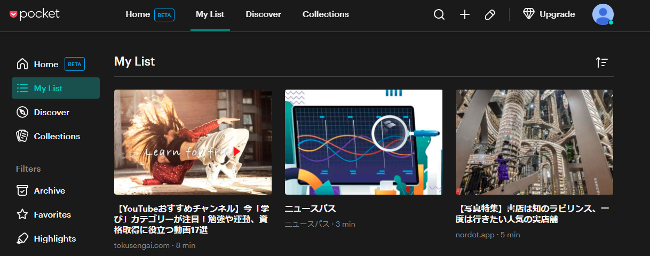Click the Archive filter label
The height and width of the screenshot is (256, 650).
tap(50, 190)
